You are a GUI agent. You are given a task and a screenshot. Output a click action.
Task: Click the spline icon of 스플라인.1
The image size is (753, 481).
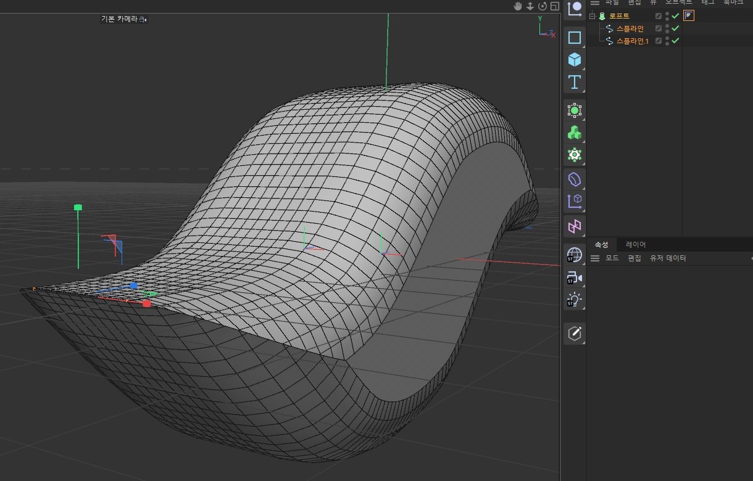pos(610,41)
